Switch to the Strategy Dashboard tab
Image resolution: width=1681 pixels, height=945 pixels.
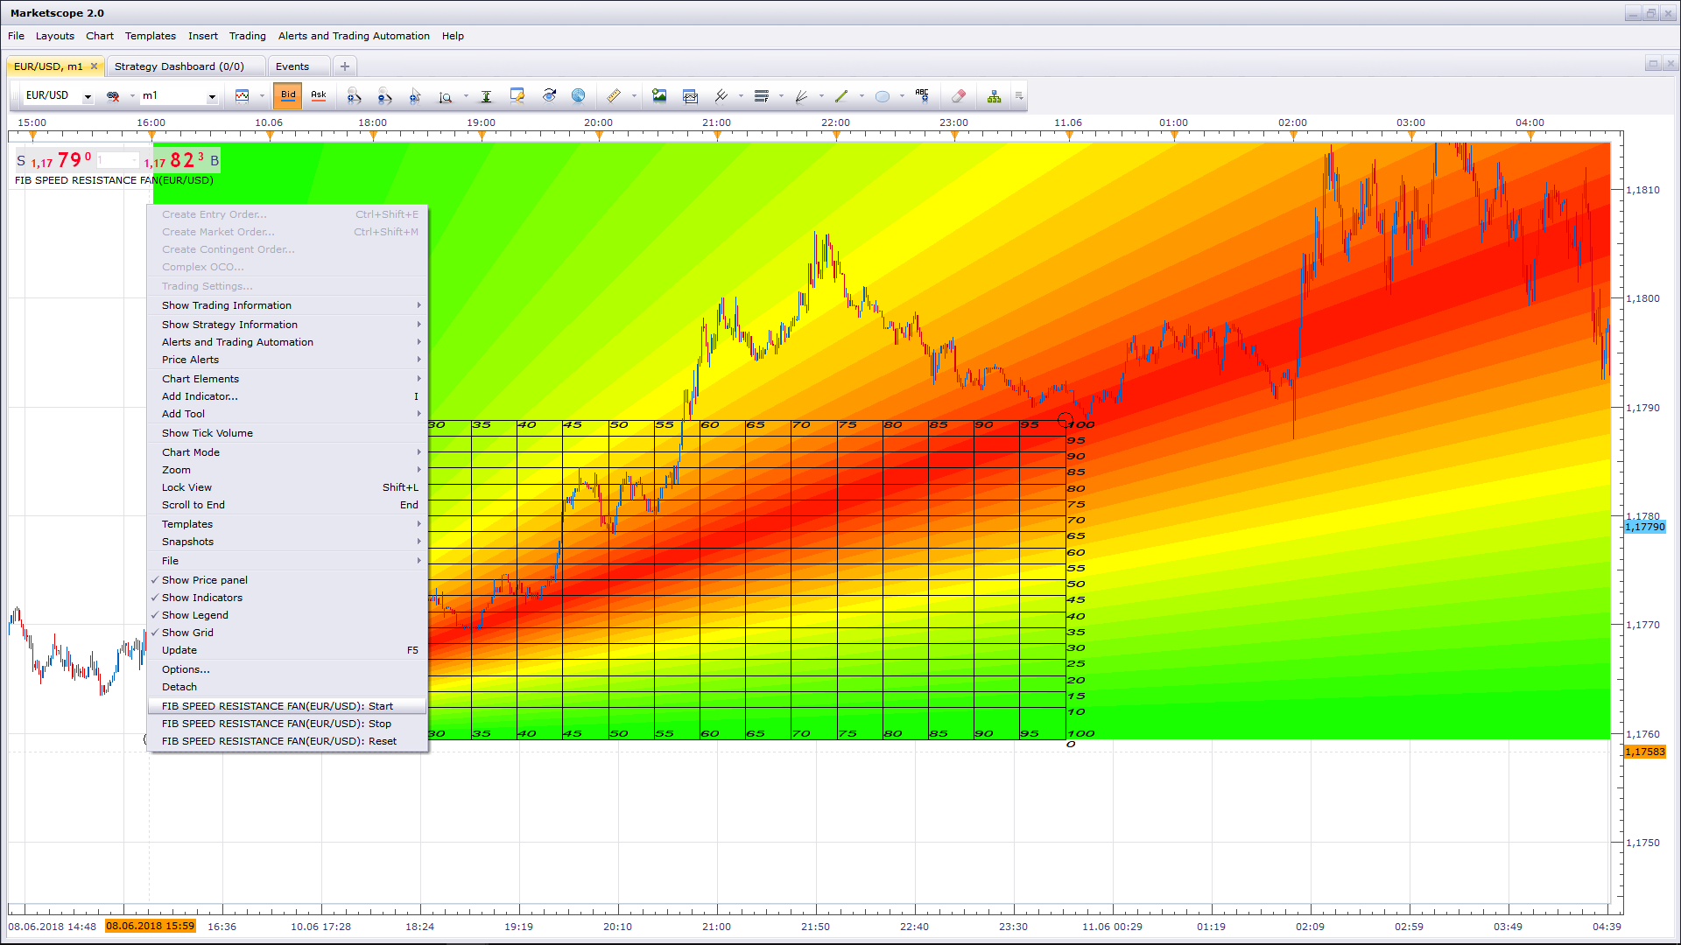coord(179,66)
